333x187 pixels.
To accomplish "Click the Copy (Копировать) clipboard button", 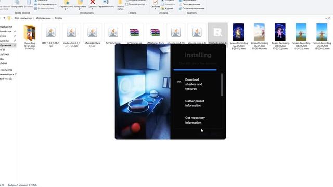I will click(x=17, y=4).
